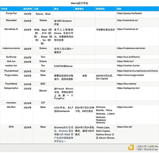Select the Meme发行平台 table title

pyautogui.click(x=79, y=3)
